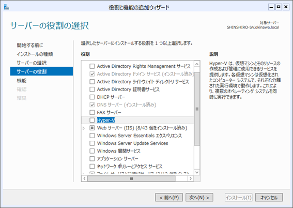Click the 次へ(N) button

click(199, 198)
